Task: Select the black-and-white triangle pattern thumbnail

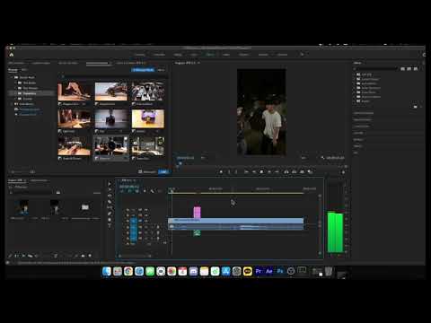Action: tap(148, 92)
